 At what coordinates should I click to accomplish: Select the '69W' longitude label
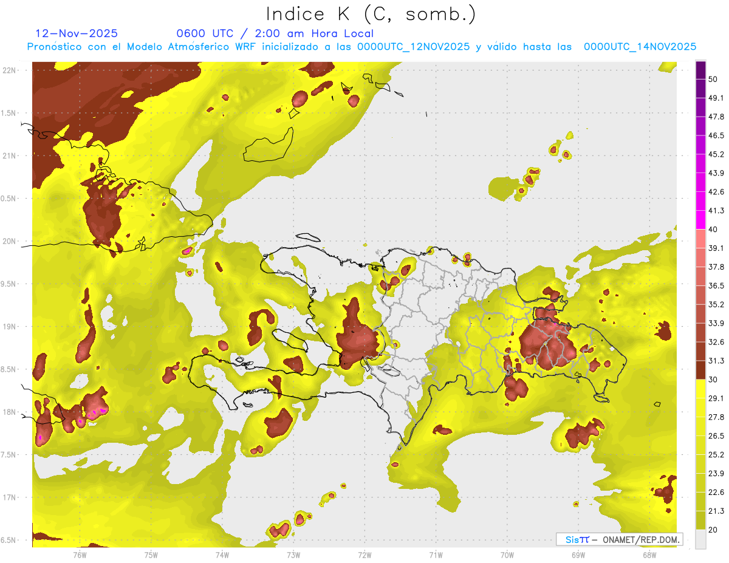[578, 554]
